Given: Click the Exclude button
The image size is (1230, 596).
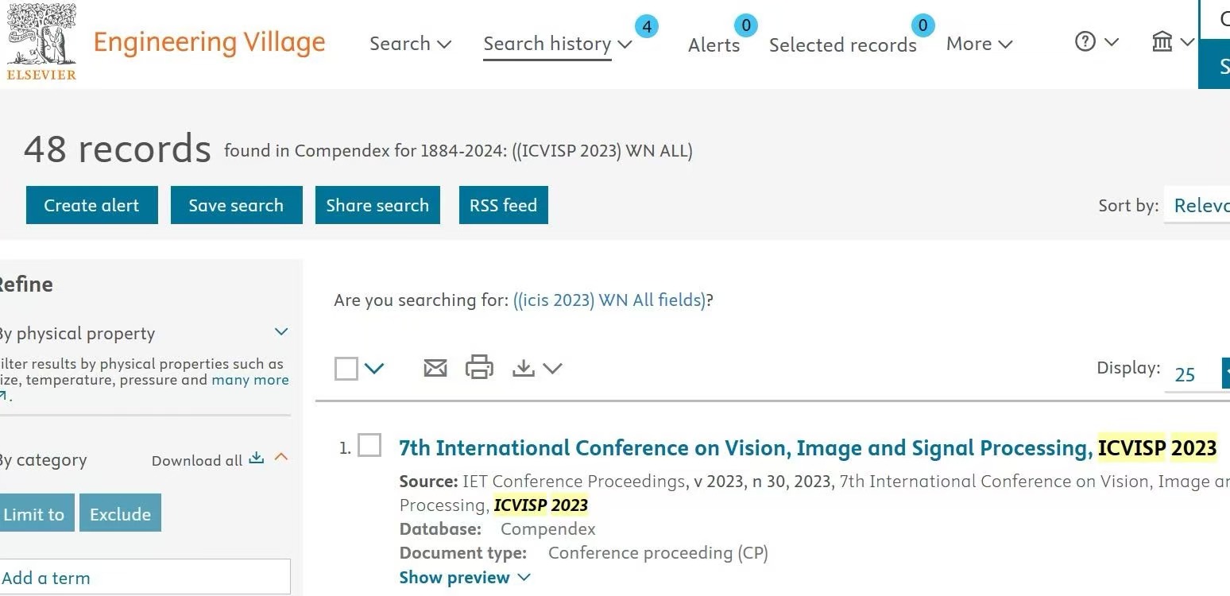Looking at the screenshot, I should 120,513.
